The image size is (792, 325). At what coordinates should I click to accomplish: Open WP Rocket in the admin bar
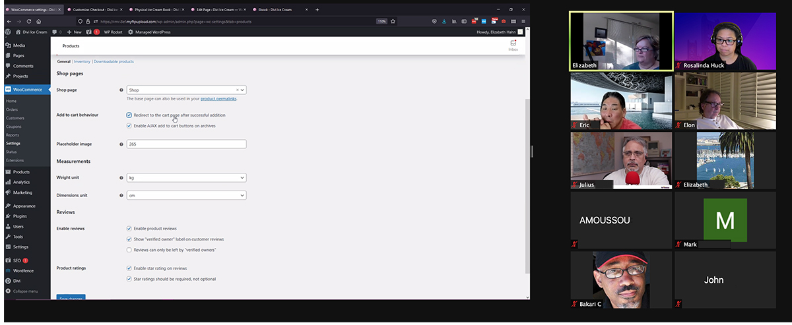pos(113,32)
